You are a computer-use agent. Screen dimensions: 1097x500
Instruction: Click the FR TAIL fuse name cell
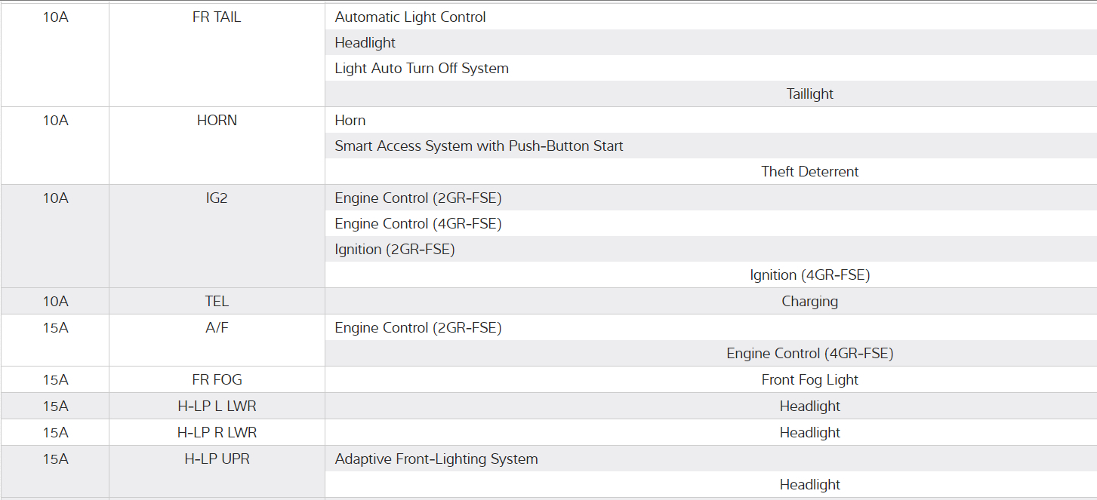[217, 17]
